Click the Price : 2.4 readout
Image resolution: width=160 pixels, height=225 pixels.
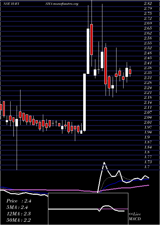click(x=19, y=201)
